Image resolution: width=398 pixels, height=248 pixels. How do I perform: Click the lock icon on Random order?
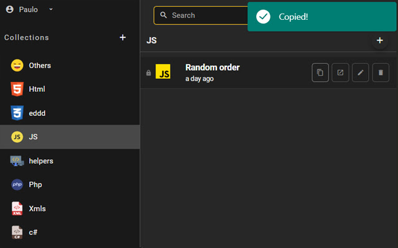pos(148,73)
